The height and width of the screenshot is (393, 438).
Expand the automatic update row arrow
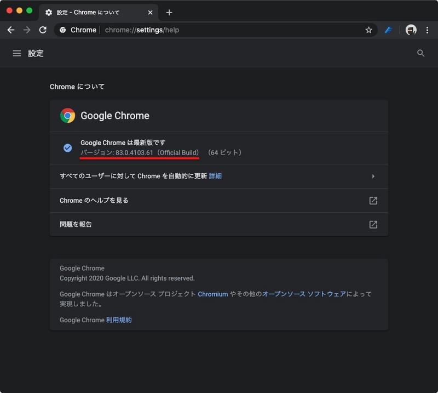click(373, 176)
